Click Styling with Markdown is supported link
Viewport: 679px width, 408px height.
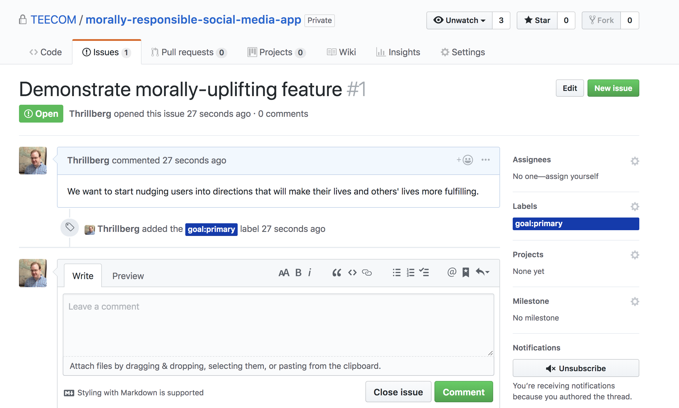click(x=140, y=393)
